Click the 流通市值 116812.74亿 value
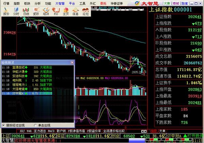 pyautogui.click(x=189, y=76)
